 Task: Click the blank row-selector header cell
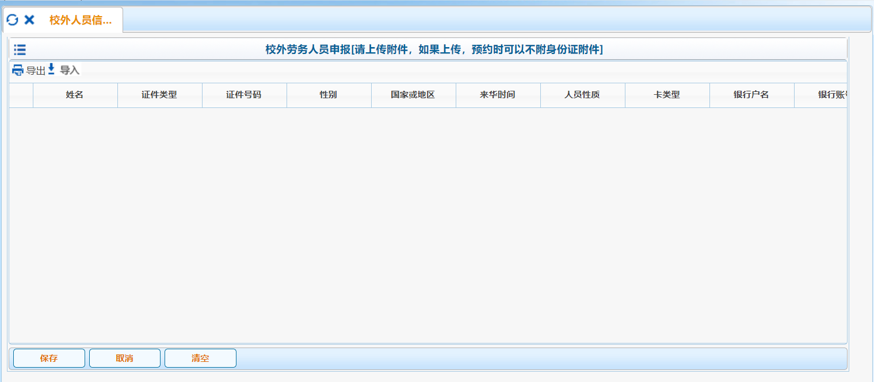pyautogui.click(x=21, y=95)
